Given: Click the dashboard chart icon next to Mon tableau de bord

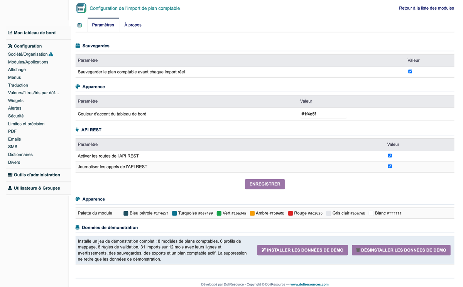Looking at the screenshot, I should click(10, 33).
